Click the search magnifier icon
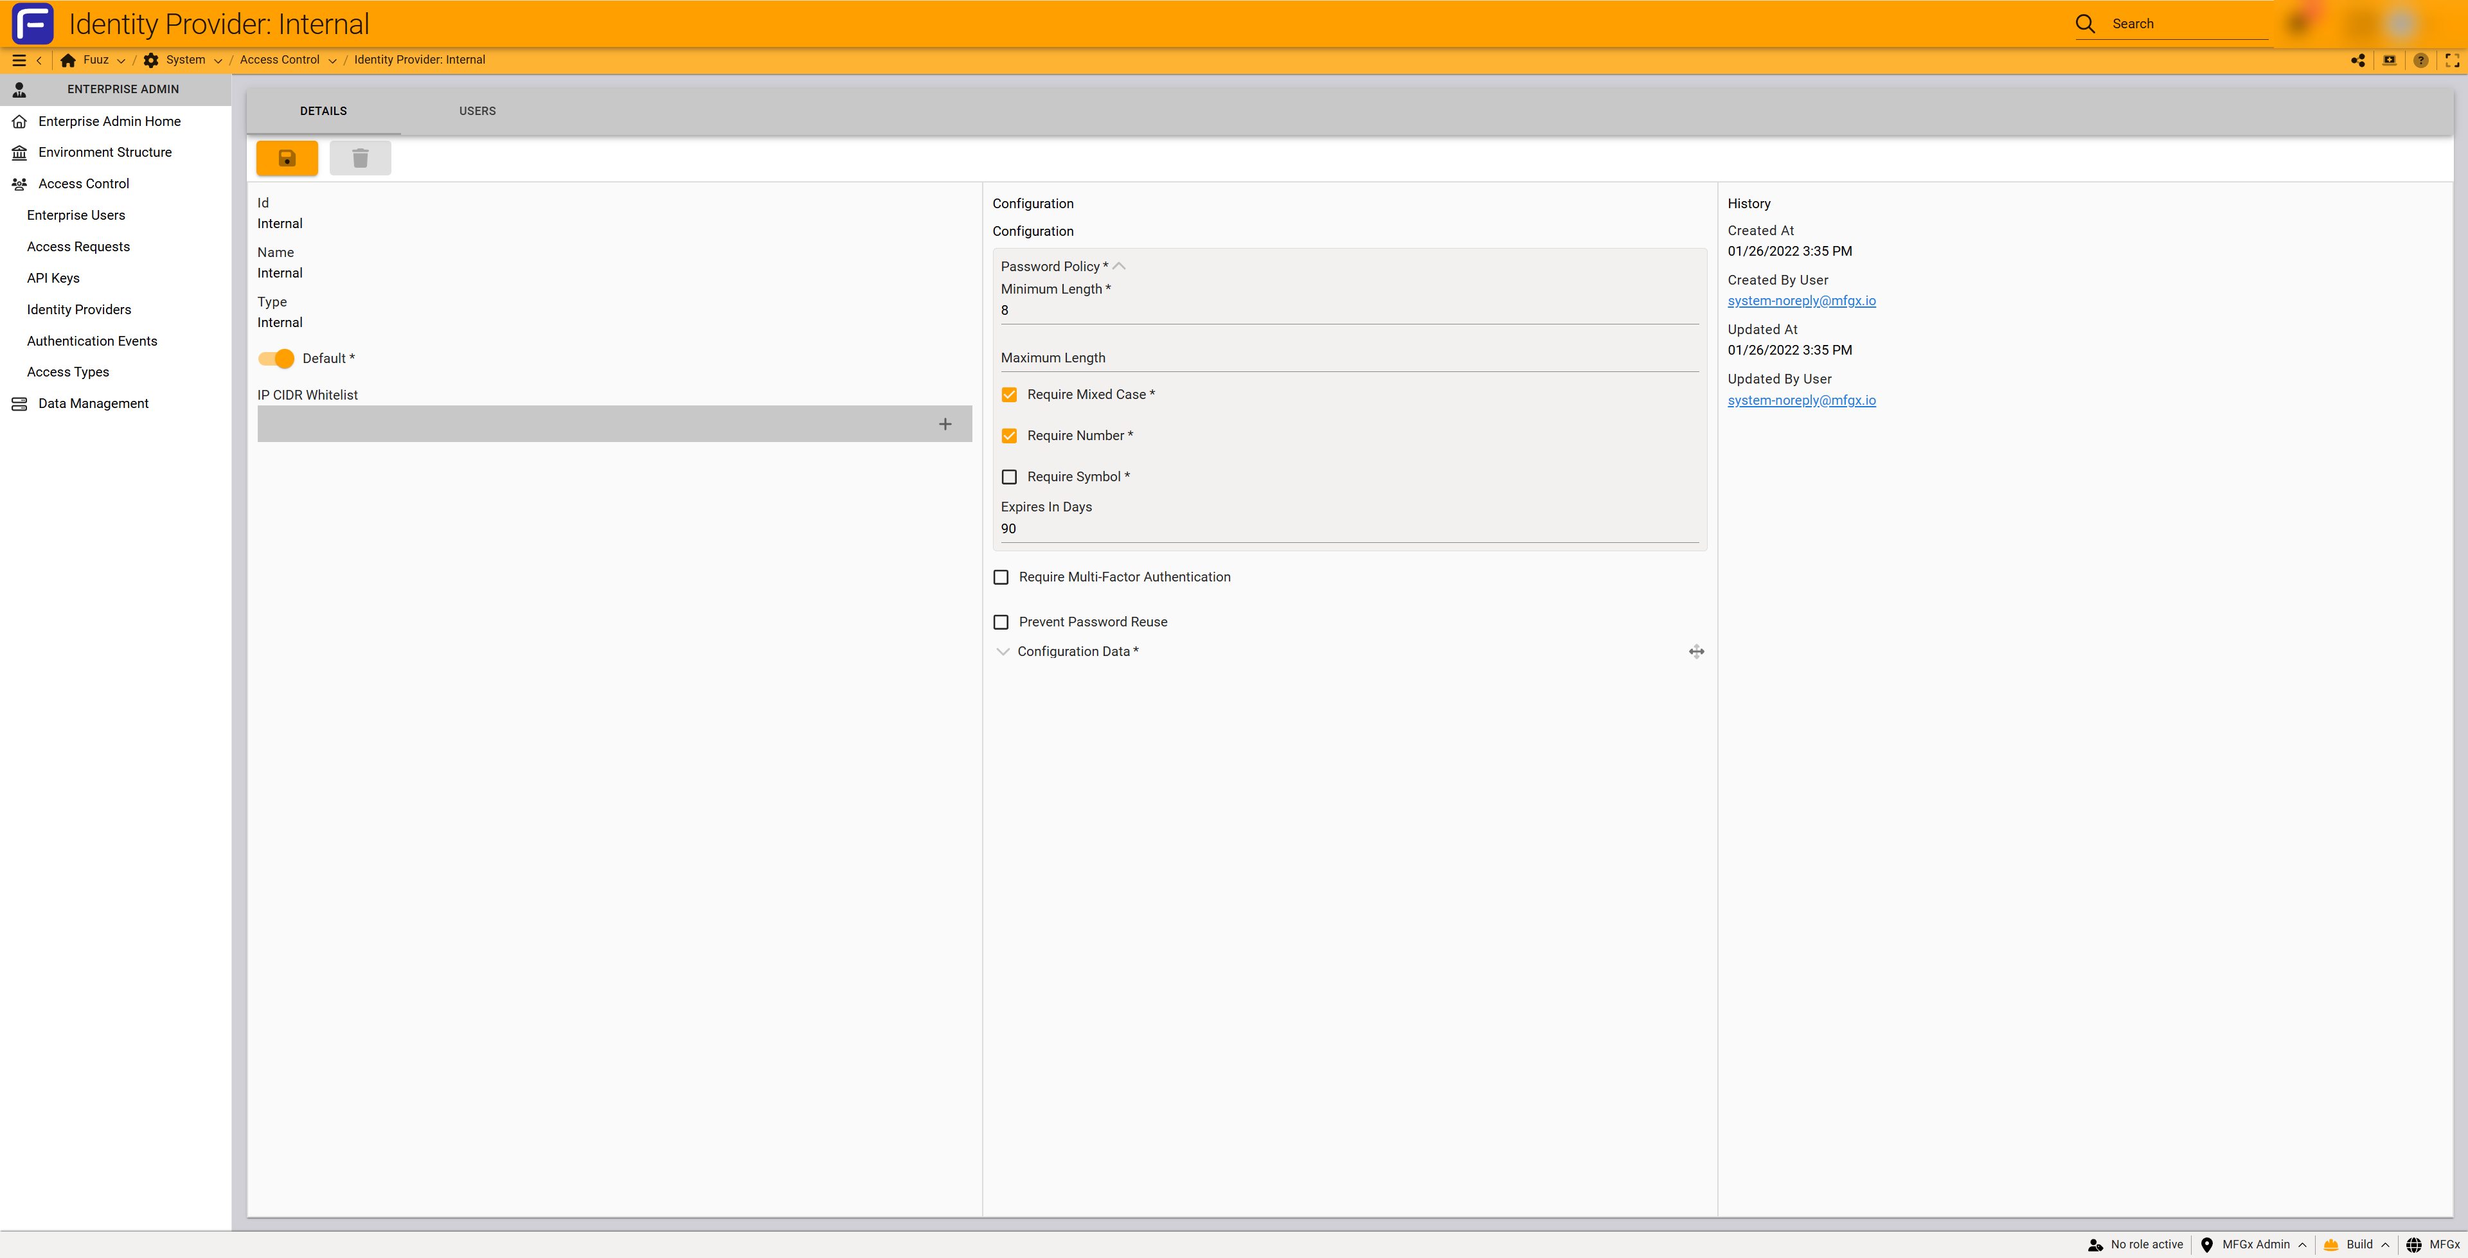The width and height of the screenshot is (2468, 1258). click(x=2085, y=24)
